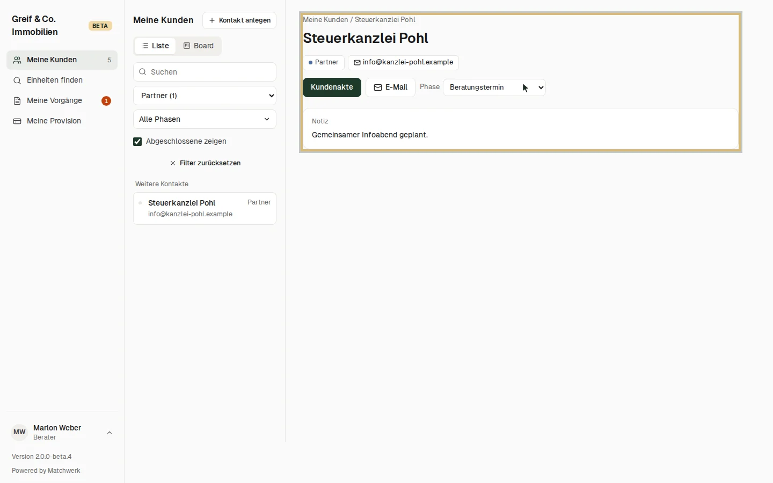
Task: Click the Weitere Kontakte heading
Action: [x=162, y=184]
